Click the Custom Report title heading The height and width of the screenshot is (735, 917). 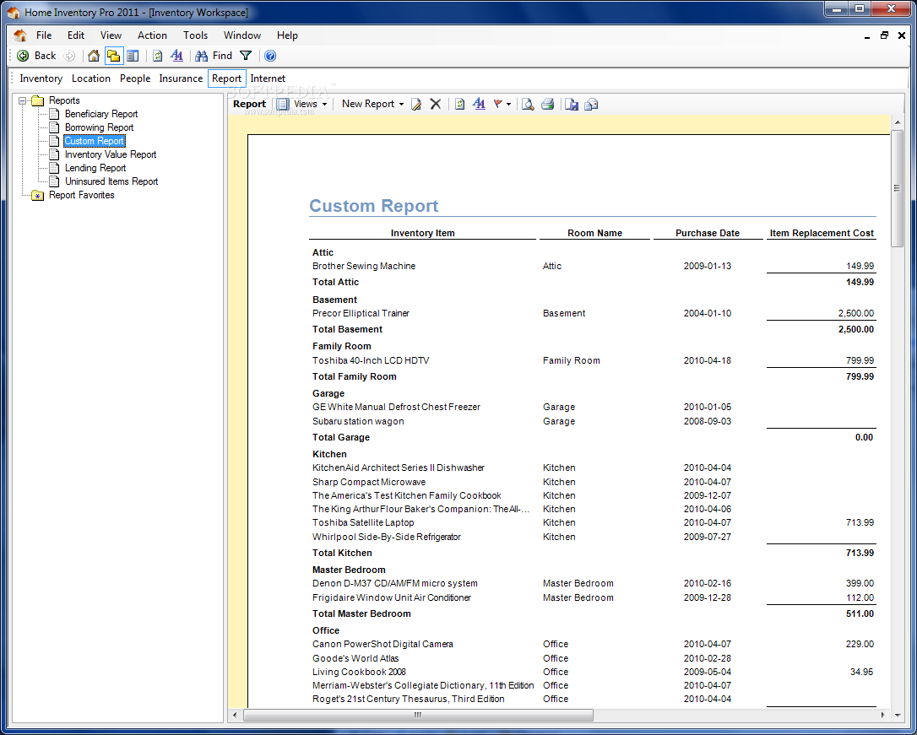point(374,206)
